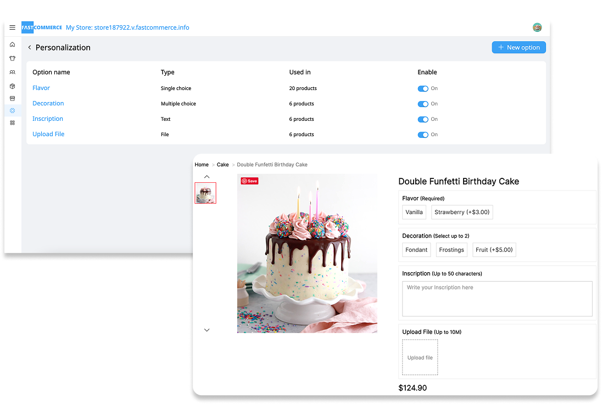Navigate to Home via the breadcrumb

tap(202, 164)
